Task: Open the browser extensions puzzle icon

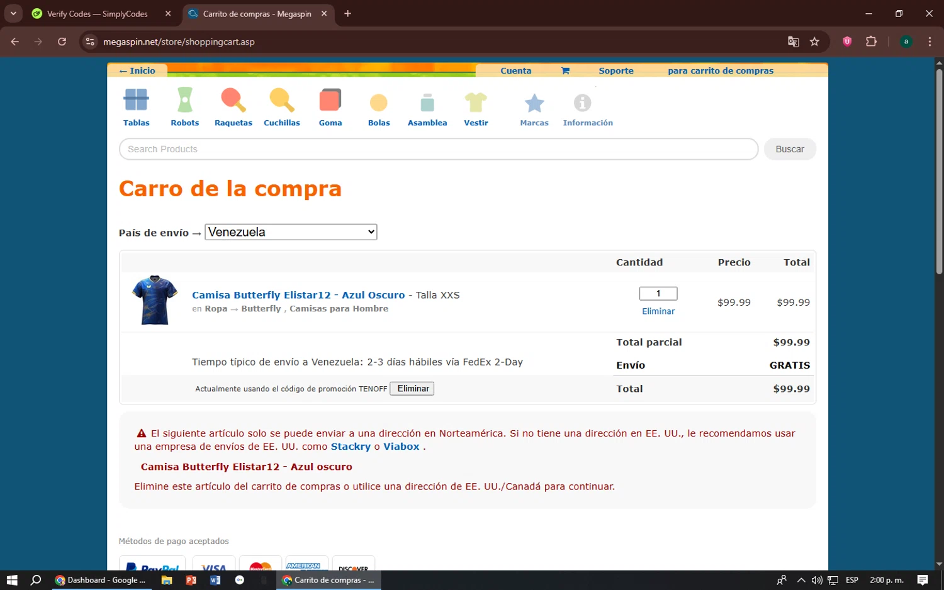Action: click(871, 42)
